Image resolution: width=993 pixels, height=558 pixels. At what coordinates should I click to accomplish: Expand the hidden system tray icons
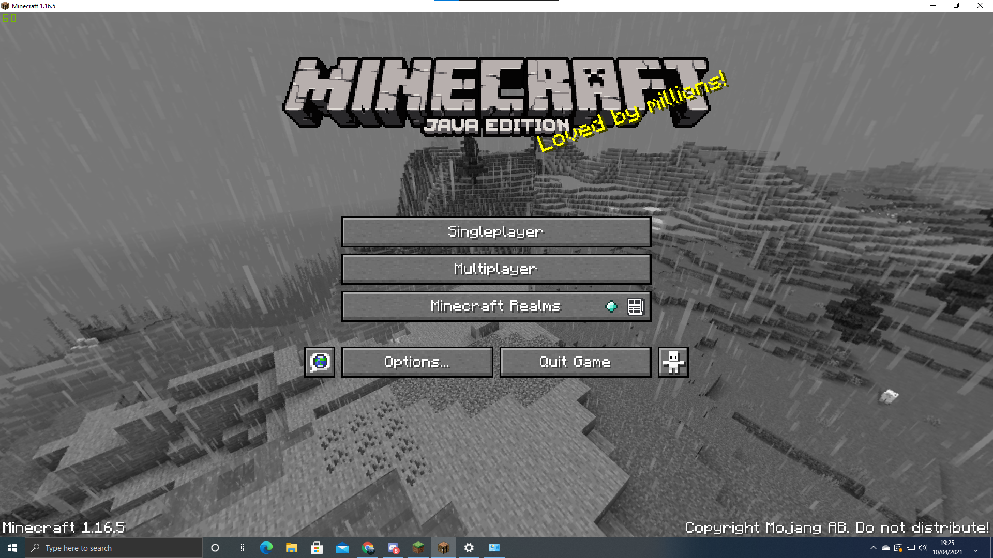coord(873,548)
